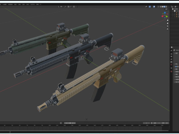
Task: Toggle preview range clock icon
Action: click(151, 123)
